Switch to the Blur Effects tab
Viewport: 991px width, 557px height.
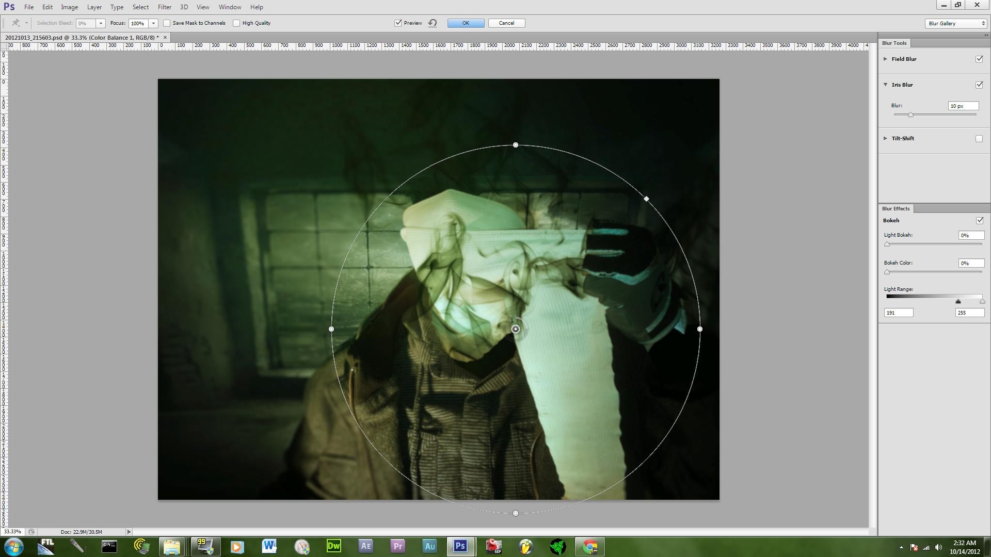click(x=896, y=208)
